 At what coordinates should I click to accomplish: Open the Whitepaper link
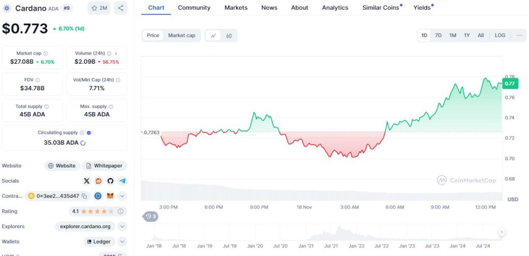pyautogui.click(x=104, y=166)
